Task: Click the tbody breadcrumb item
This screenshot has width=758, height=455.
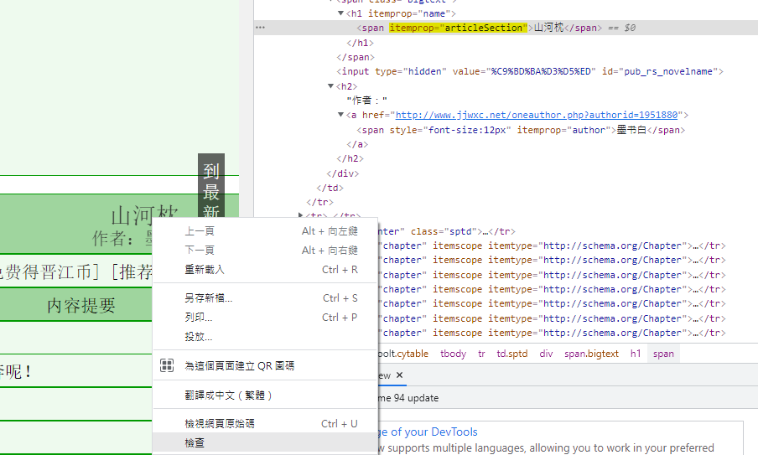Action: click(x=453, y=354)
